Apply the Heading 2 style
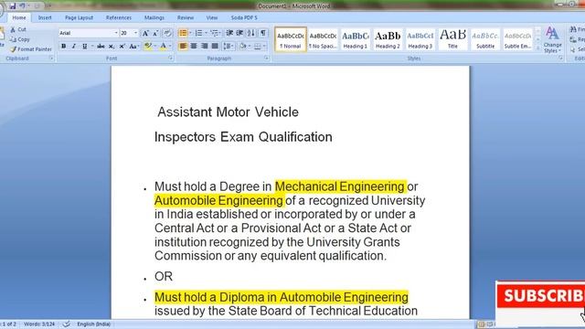Image resolution: width=585 pixels, height=329 pixels. [x=388, y=39]
